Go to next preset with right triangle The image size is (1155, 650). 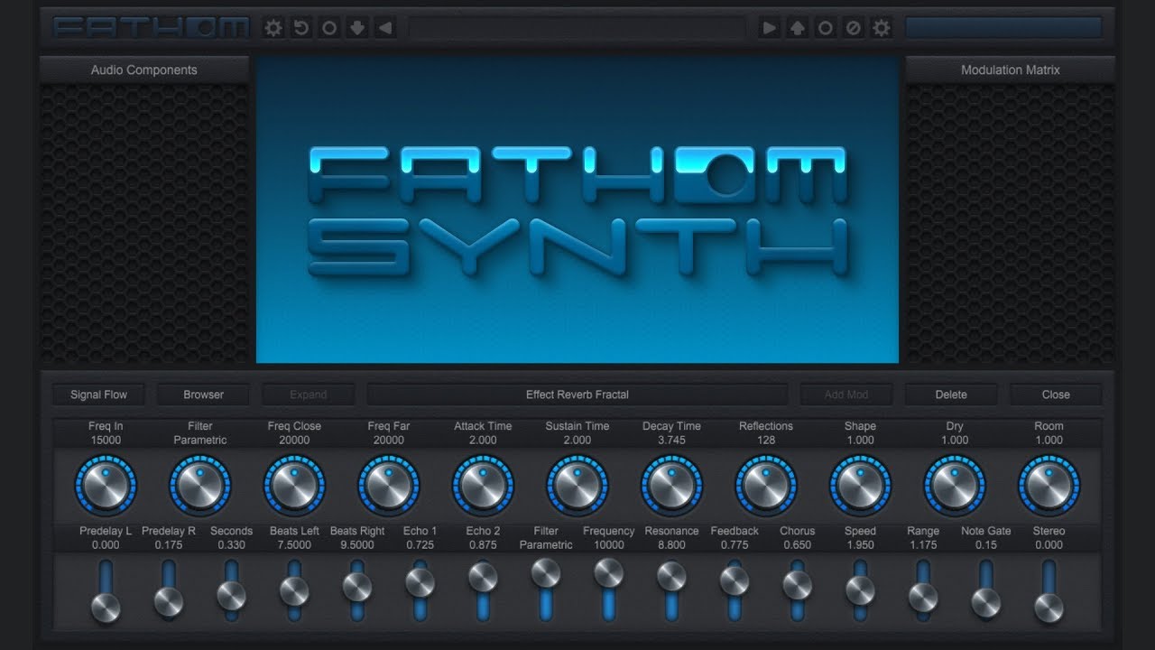point(769,28)
